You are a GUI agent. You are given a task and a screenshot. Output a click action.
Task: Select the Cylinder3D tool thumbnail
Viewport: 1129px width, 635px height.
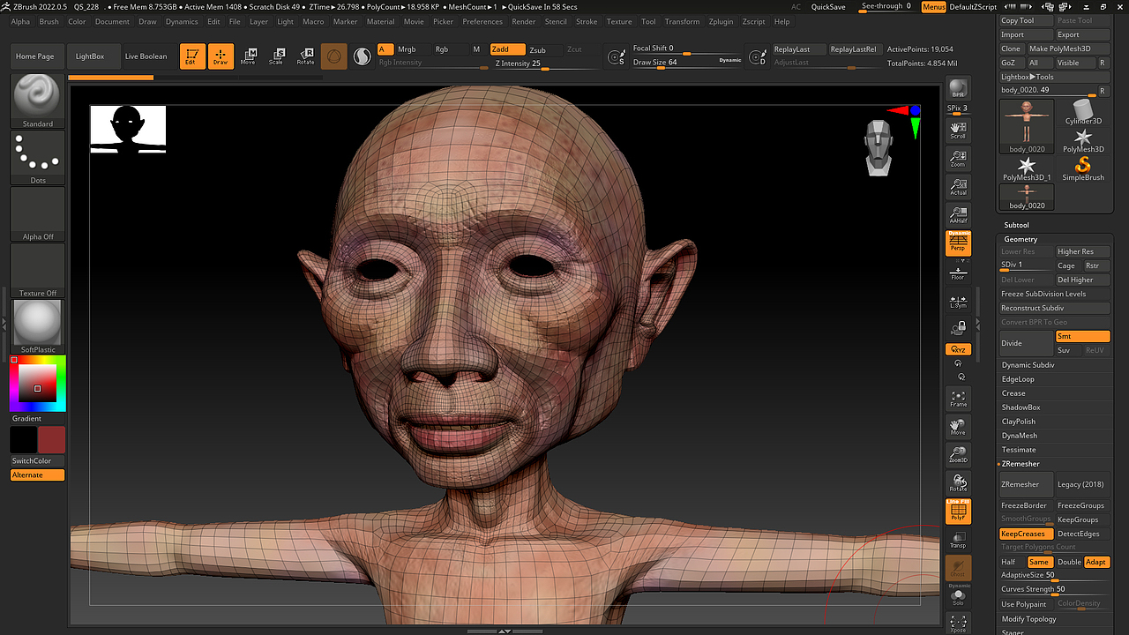point(1082,111)
